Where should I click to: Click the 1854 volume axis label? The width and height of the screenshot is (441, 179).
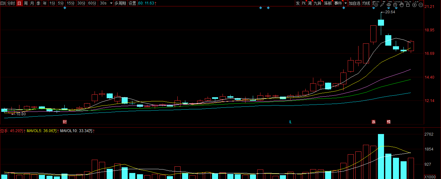429,149
